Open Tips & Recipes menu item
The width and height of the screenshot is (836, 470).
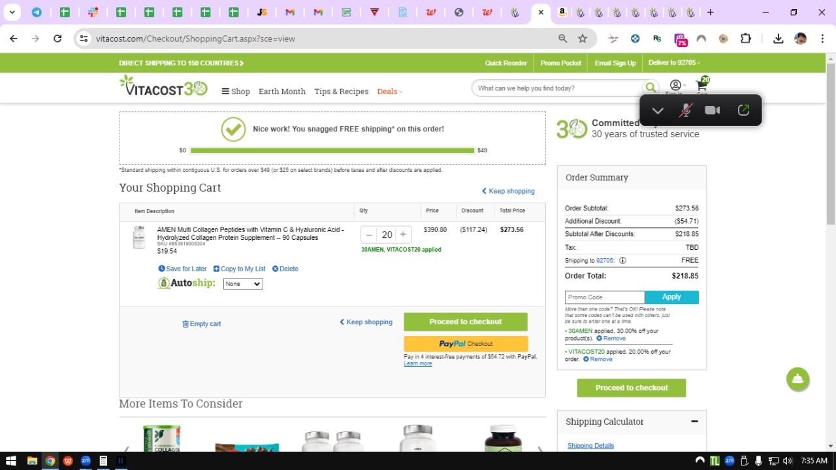tap(341, 92)
